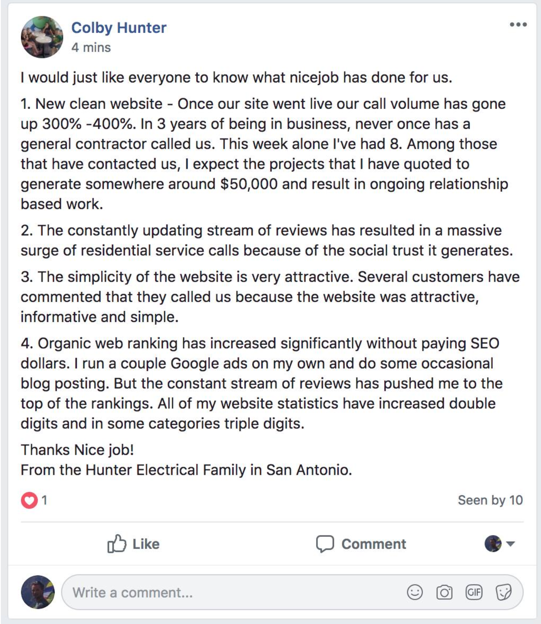Open Colby Hunter's profile name link
Image resolution: width=541 pixels, height=624 pixels.
click(119, 28)
